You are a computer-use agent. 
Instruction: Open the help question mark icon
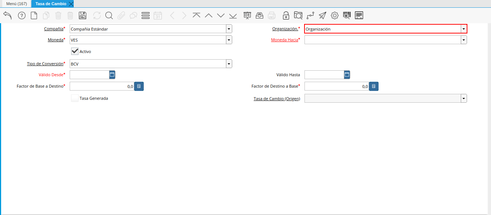pos(22,15)
